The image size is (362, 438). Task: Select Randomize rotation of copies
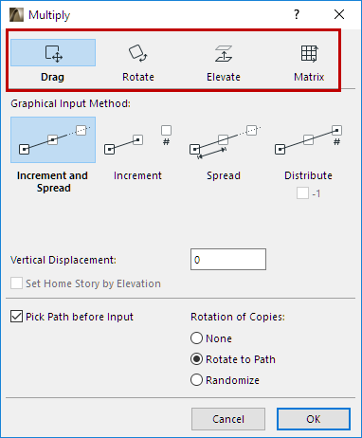point(196,380)
